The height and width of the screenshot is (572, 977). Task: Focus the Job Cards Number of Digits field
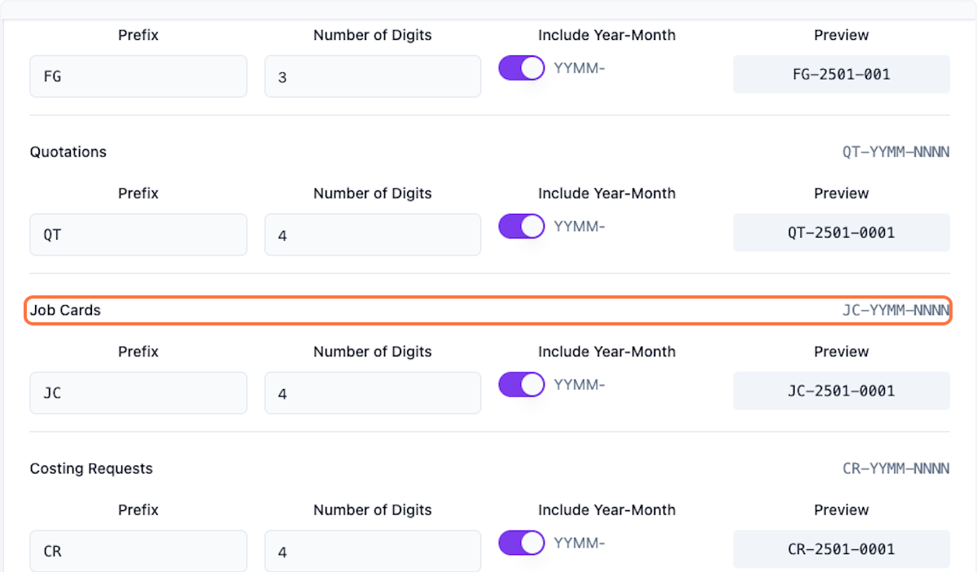pos(372,394)
